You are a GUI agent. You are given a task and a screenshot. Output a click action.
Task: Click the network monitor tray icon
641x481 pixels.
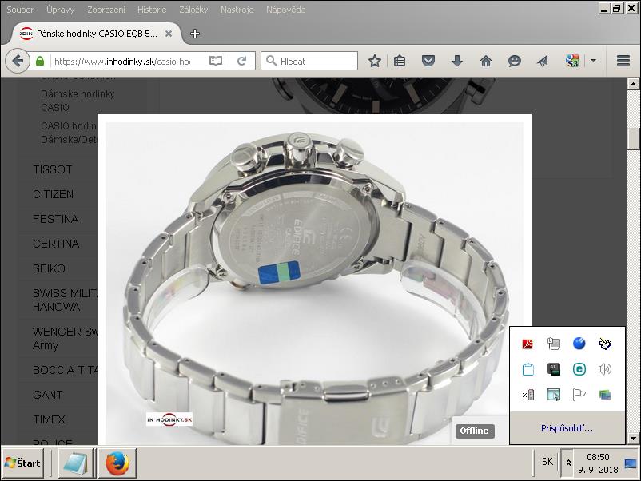[554, 344]
